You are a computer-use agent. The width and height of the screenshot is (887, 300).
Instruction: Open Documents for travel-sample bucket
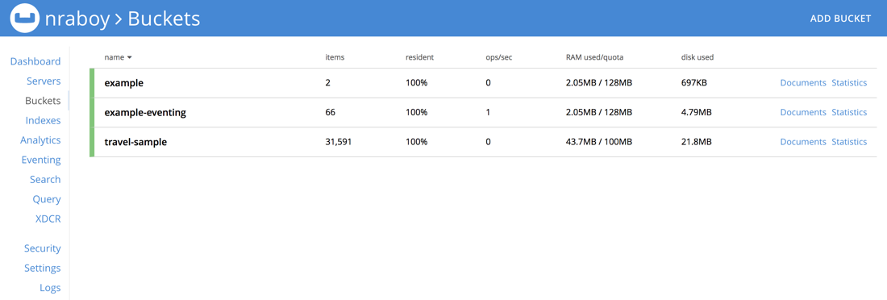click(x=803, y=141)
